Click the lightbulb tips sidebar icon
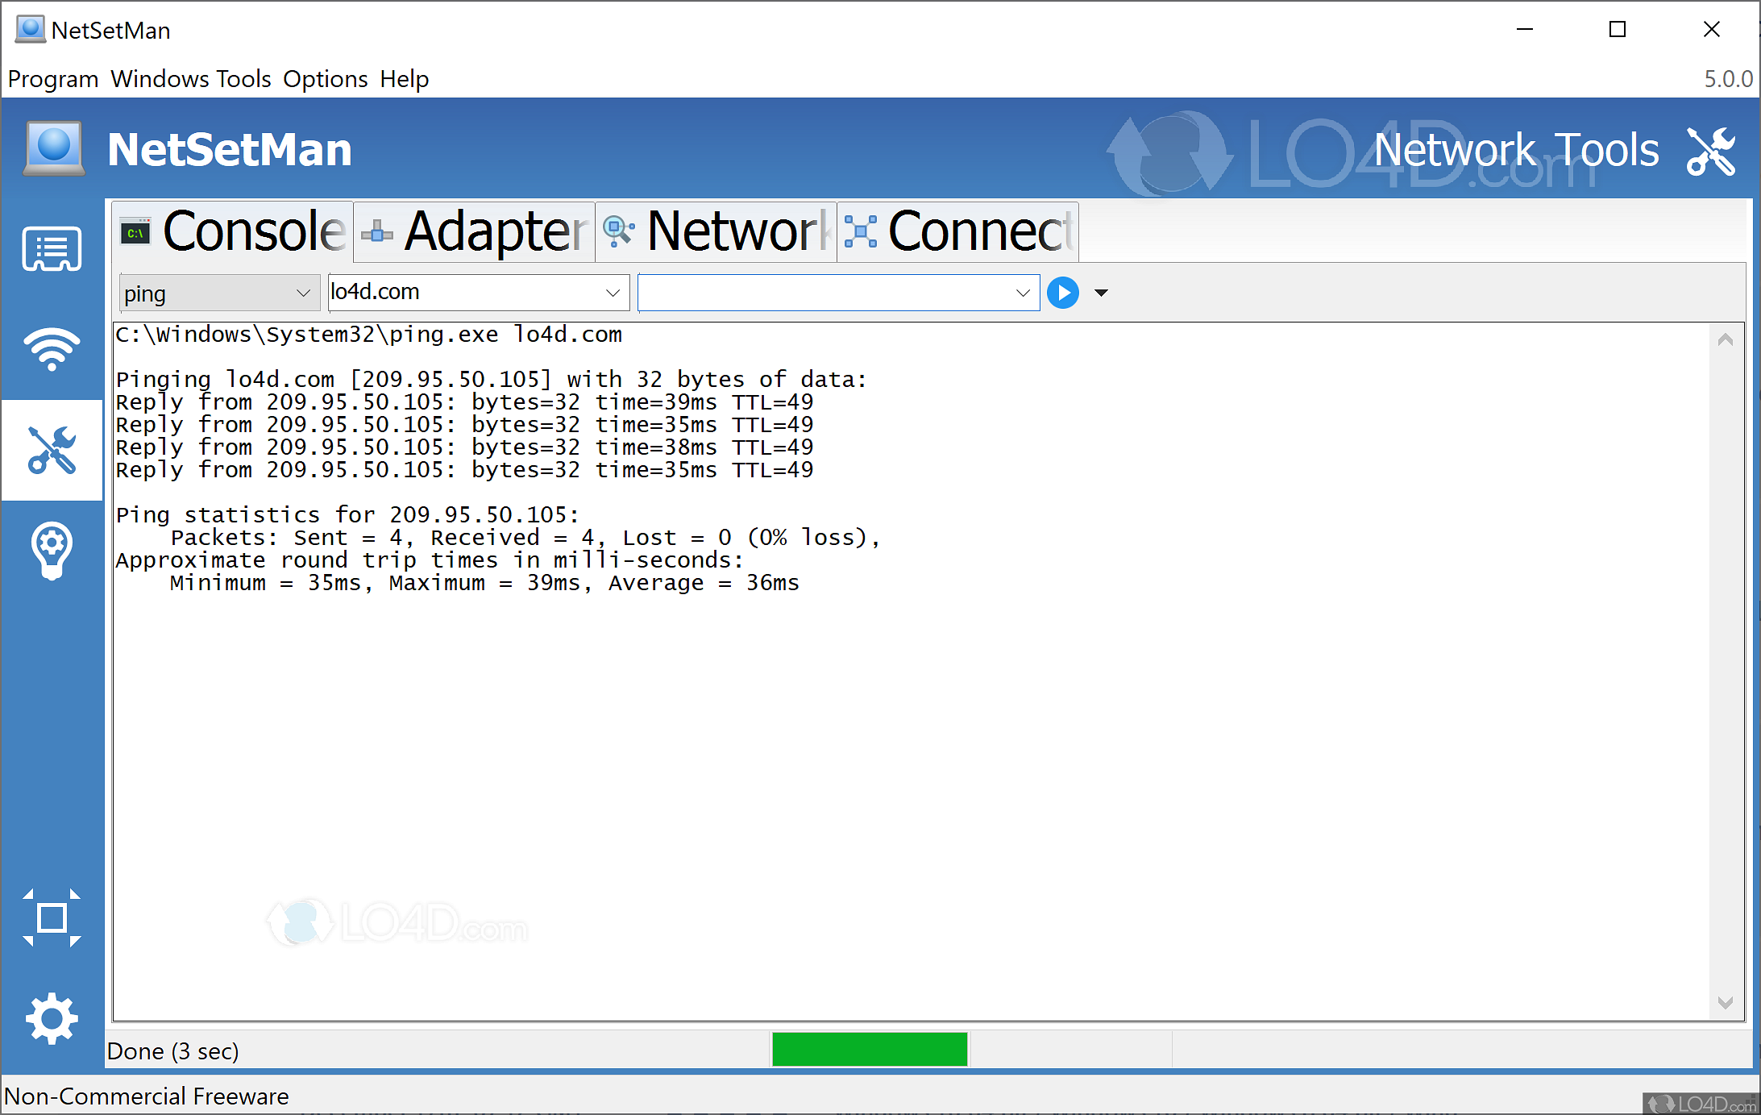Screen dimensions: 1761x1115 pyautogui.click(x=52, y=551)
